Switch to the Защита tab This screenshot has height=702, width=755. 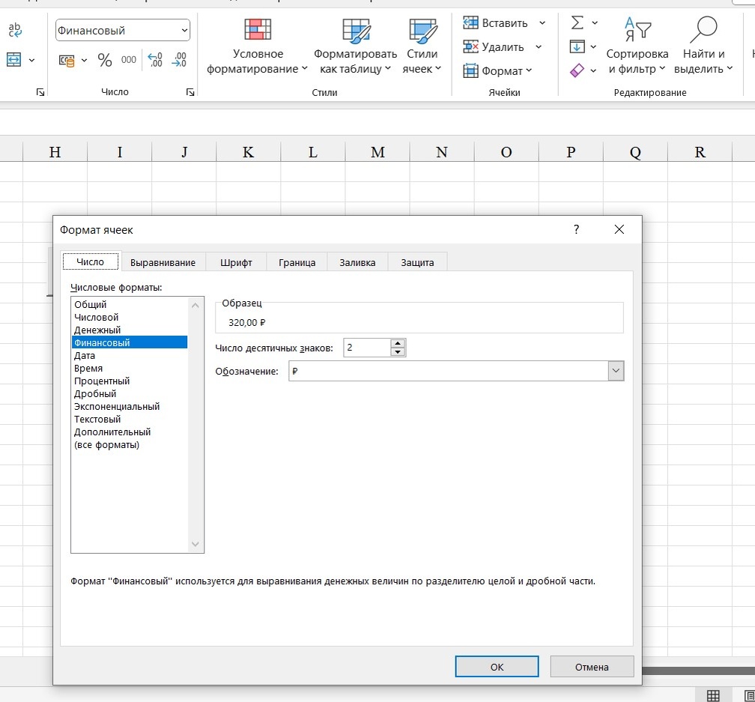[417, 262]
